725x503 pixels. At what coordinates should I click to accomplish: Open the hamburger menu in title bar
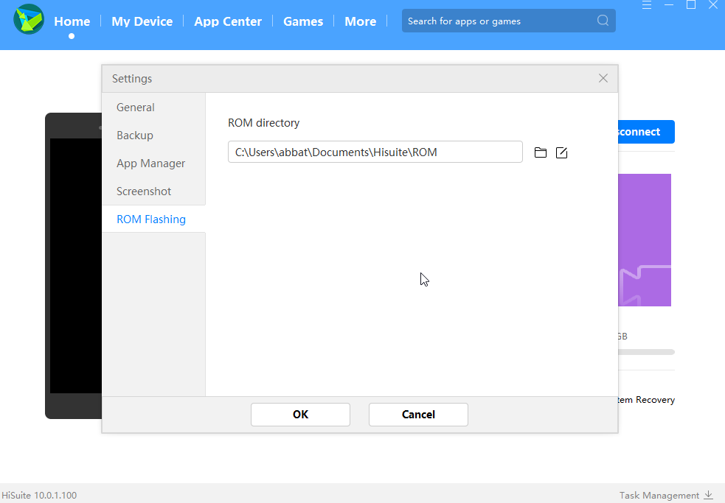point(647,5)
